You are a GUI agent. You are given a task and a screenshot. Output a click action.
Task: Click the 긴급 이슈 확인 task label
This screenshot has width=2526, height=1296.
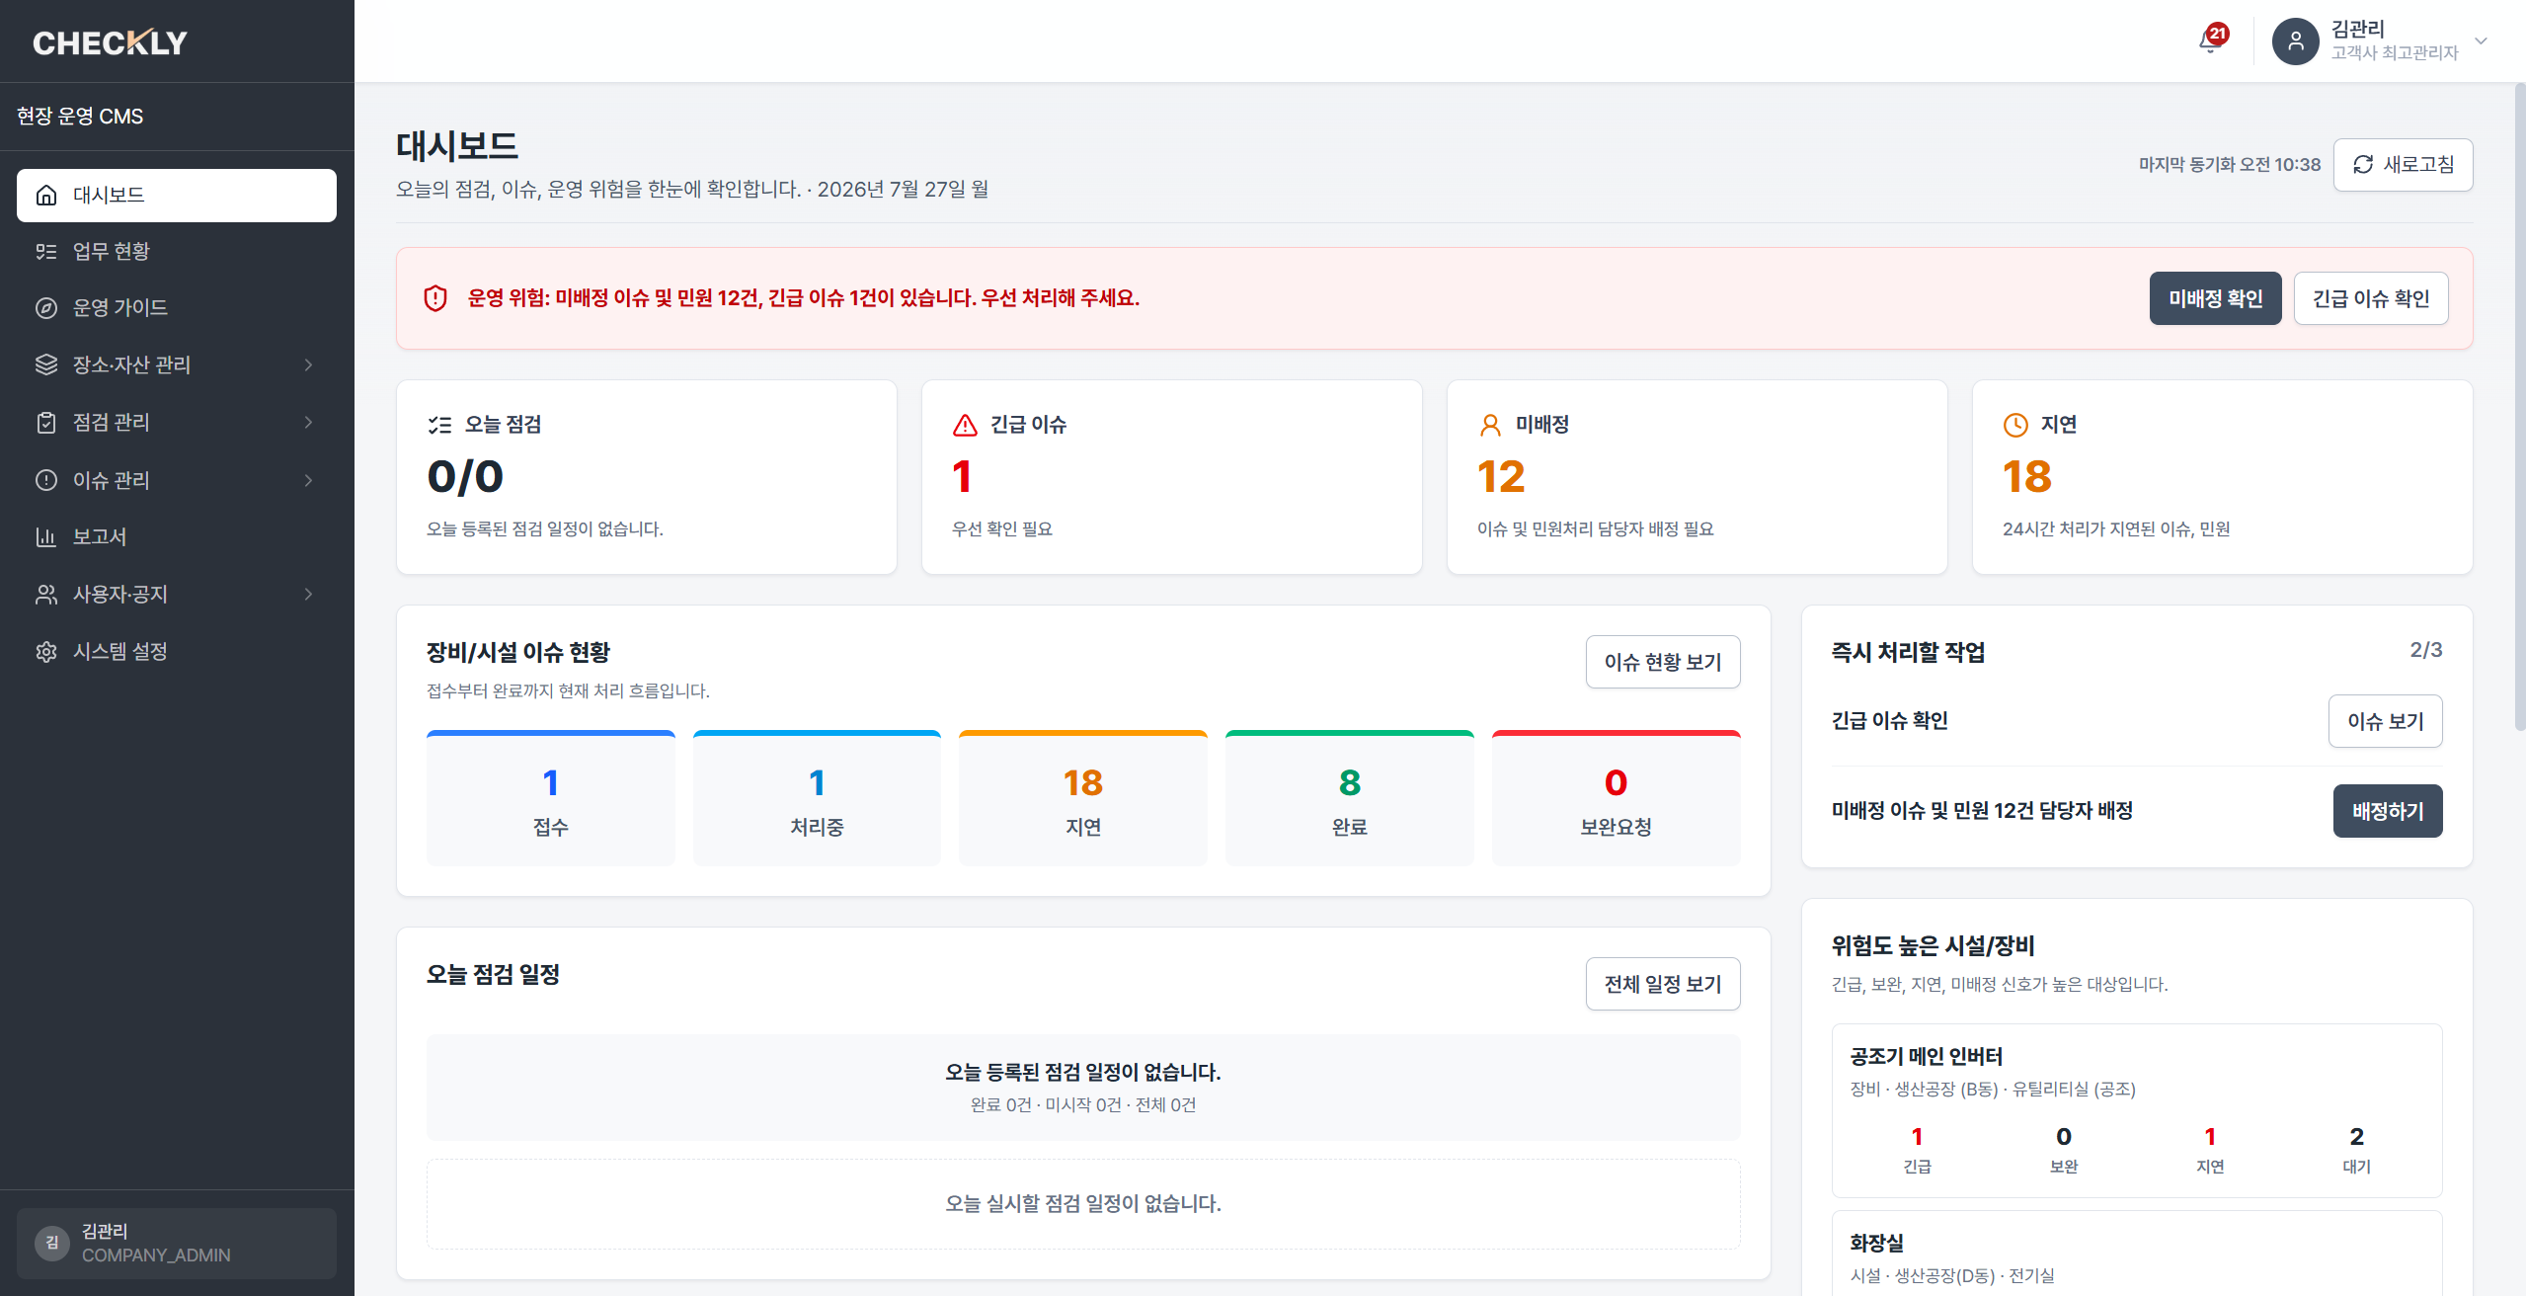pyautogui.click(x=1889, y=721)
